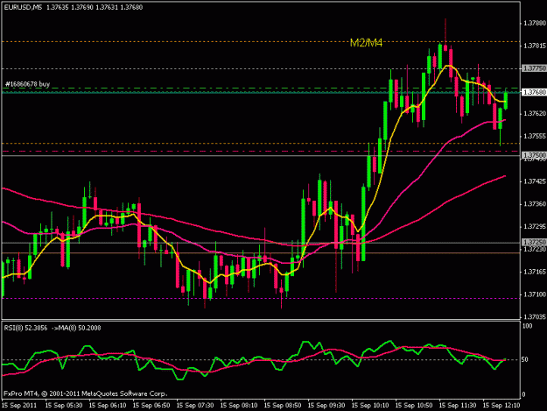Click the 1.37425 price axis value
Viewport: 547px width, 411px height.
[x=535, y=181]
